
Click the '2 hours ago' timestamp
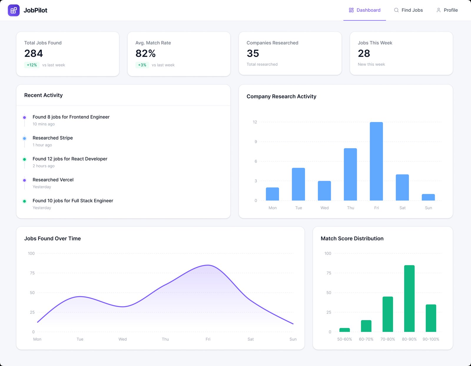point(44,166)
